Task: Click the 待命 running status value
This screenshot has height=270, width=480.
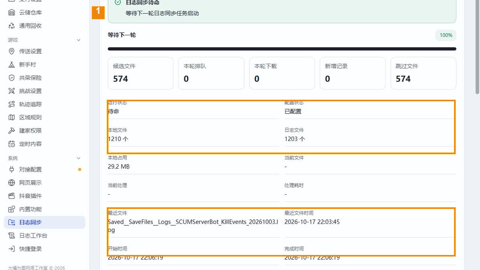Action: (114, 111)
